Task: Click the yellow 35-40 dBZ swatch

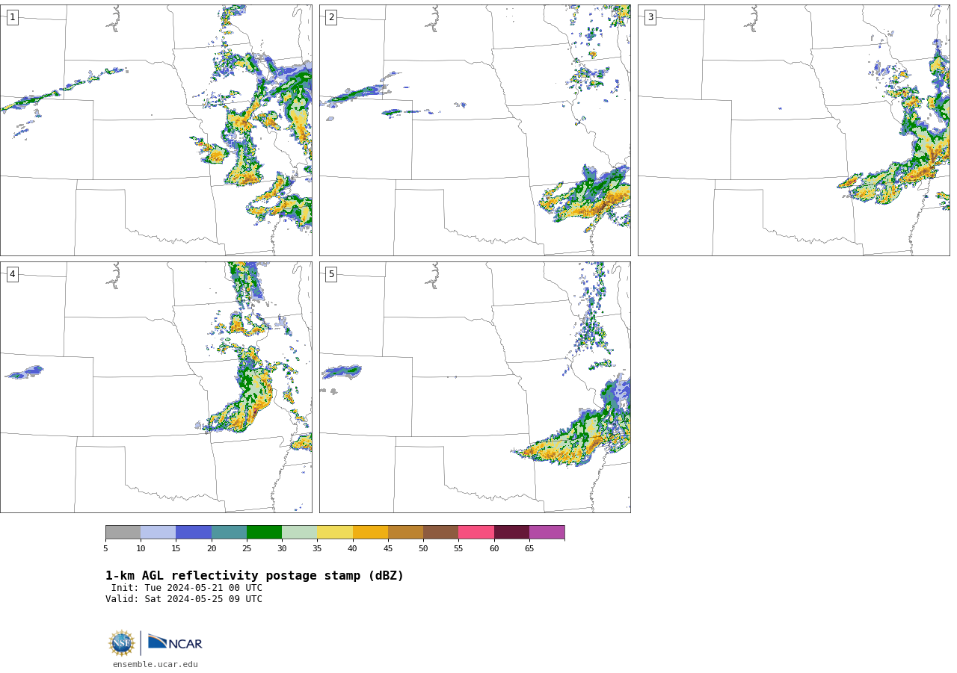Action: 335,532
